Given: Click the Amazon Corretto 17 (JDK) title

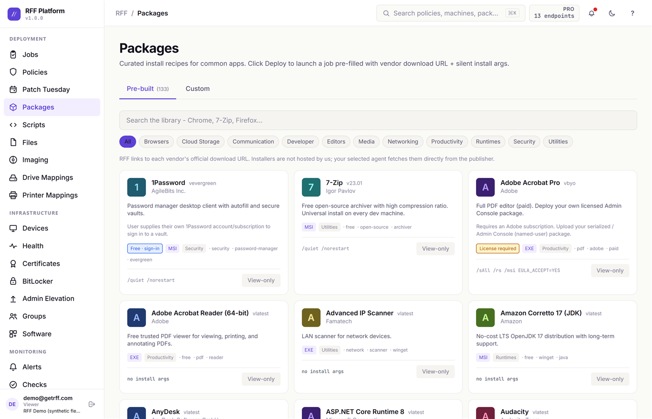Looking at the screenshot, I should [541, 313].
